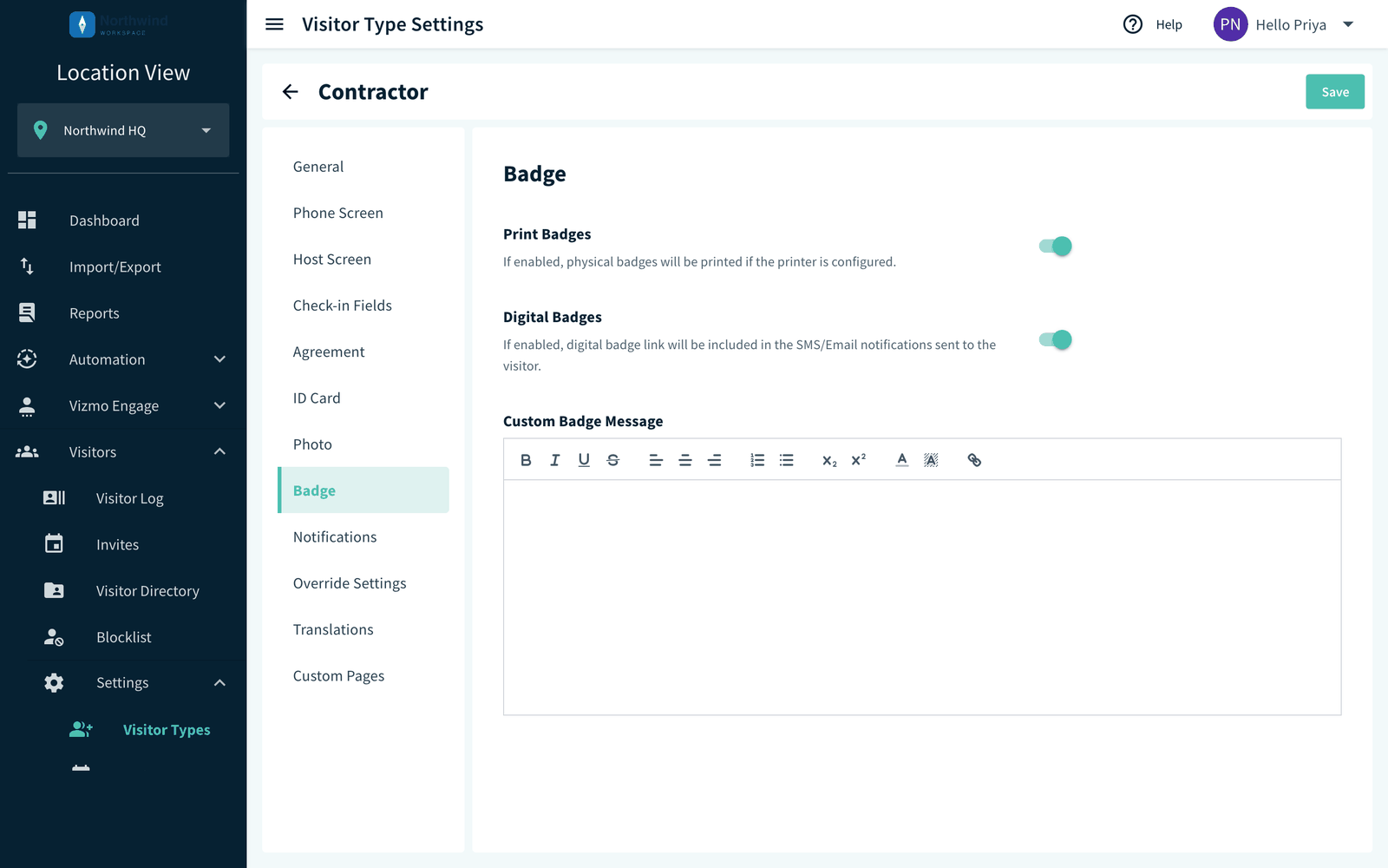Apply subscript formatting
Image resolution: width=1388 pixels, height=868 pixels.
coord(829,460)
